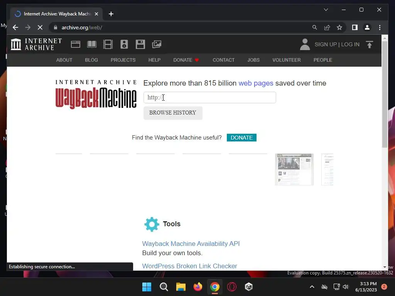The image size is (395, 296).
Task: Open Windows Start menu
Action: (147, 287)
